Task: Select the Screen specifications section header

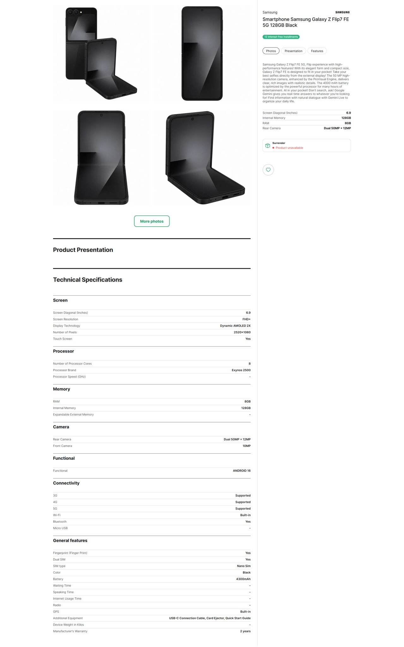Action: click(60, 300)
